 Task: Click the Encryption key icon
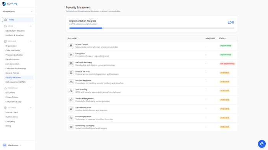71,55
